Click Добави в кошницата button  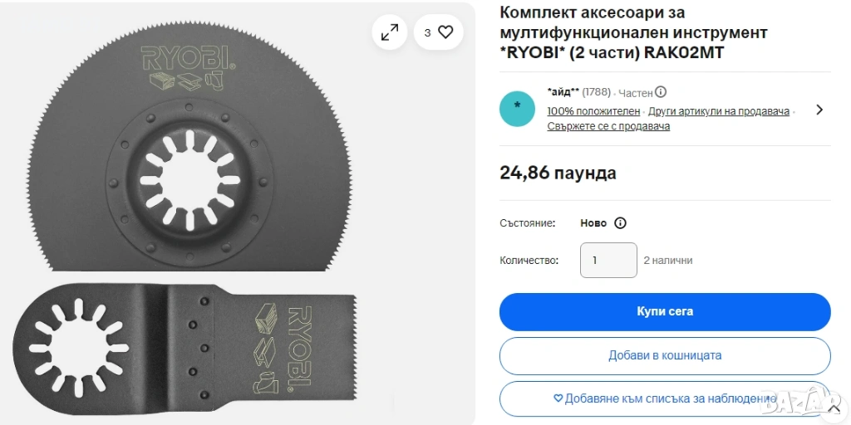pyautogui.click(x=665, y=355)
